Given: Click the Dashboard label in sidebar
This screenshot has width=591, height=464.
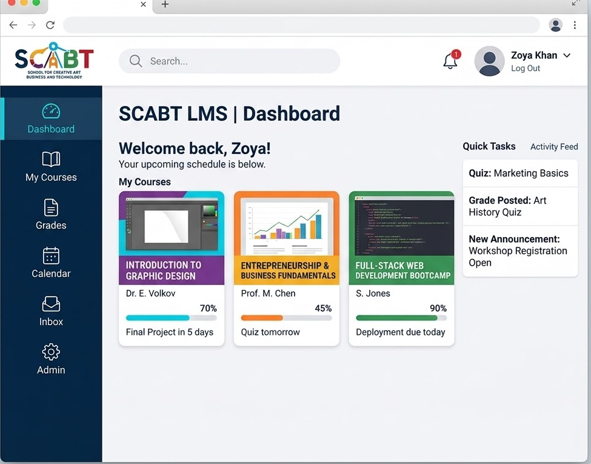Looking at the screenshot, I should point(51,129).
